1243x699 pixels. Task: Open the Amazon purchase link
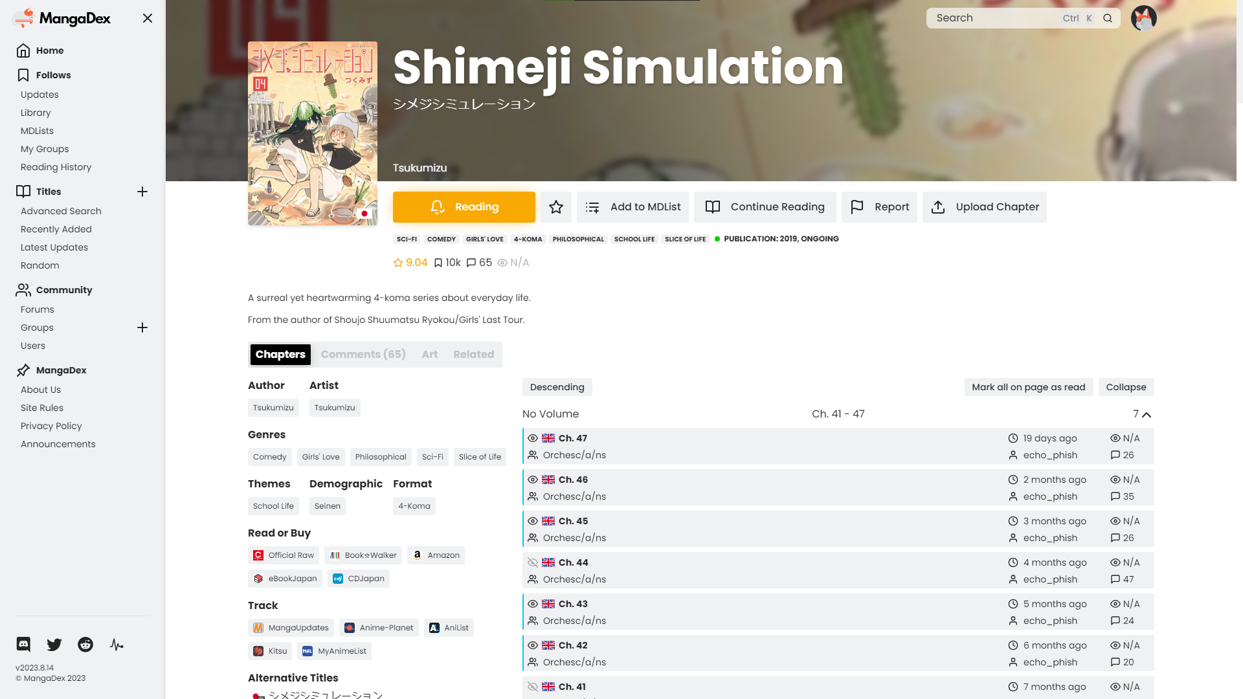[436, 555]
